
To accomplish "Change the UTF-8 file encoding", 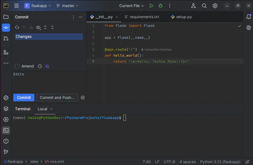I will [169, 162].
